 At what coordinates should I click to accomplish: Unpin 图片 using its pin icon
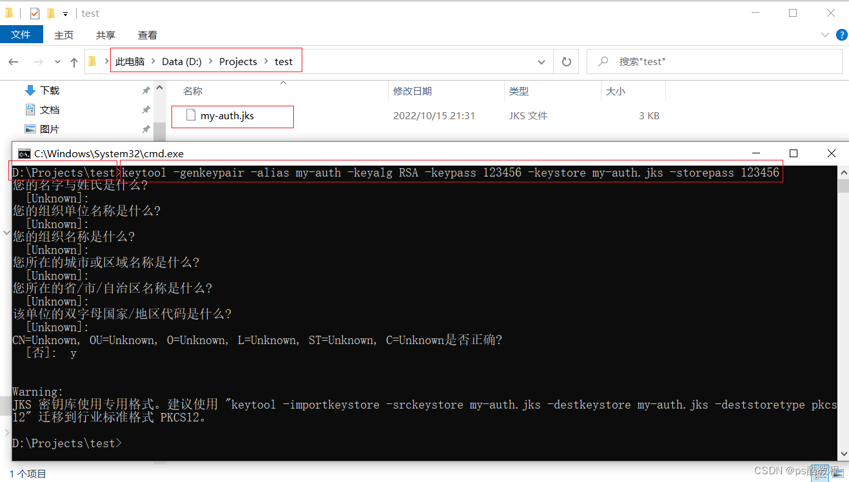[x=146, y=129]
